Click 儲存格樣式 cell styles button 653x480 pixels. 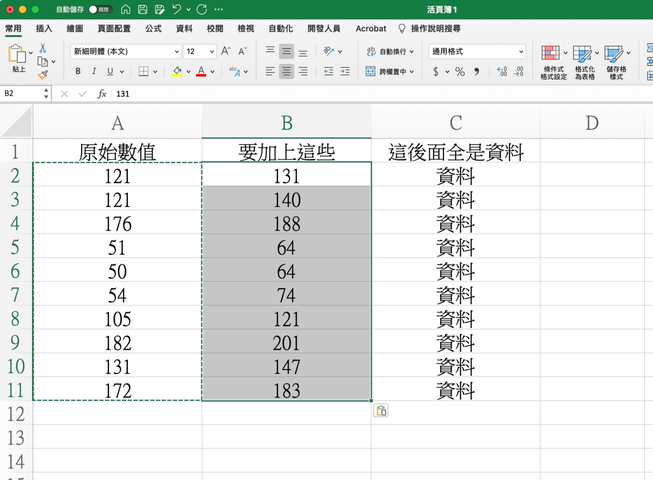coord(617,63)
